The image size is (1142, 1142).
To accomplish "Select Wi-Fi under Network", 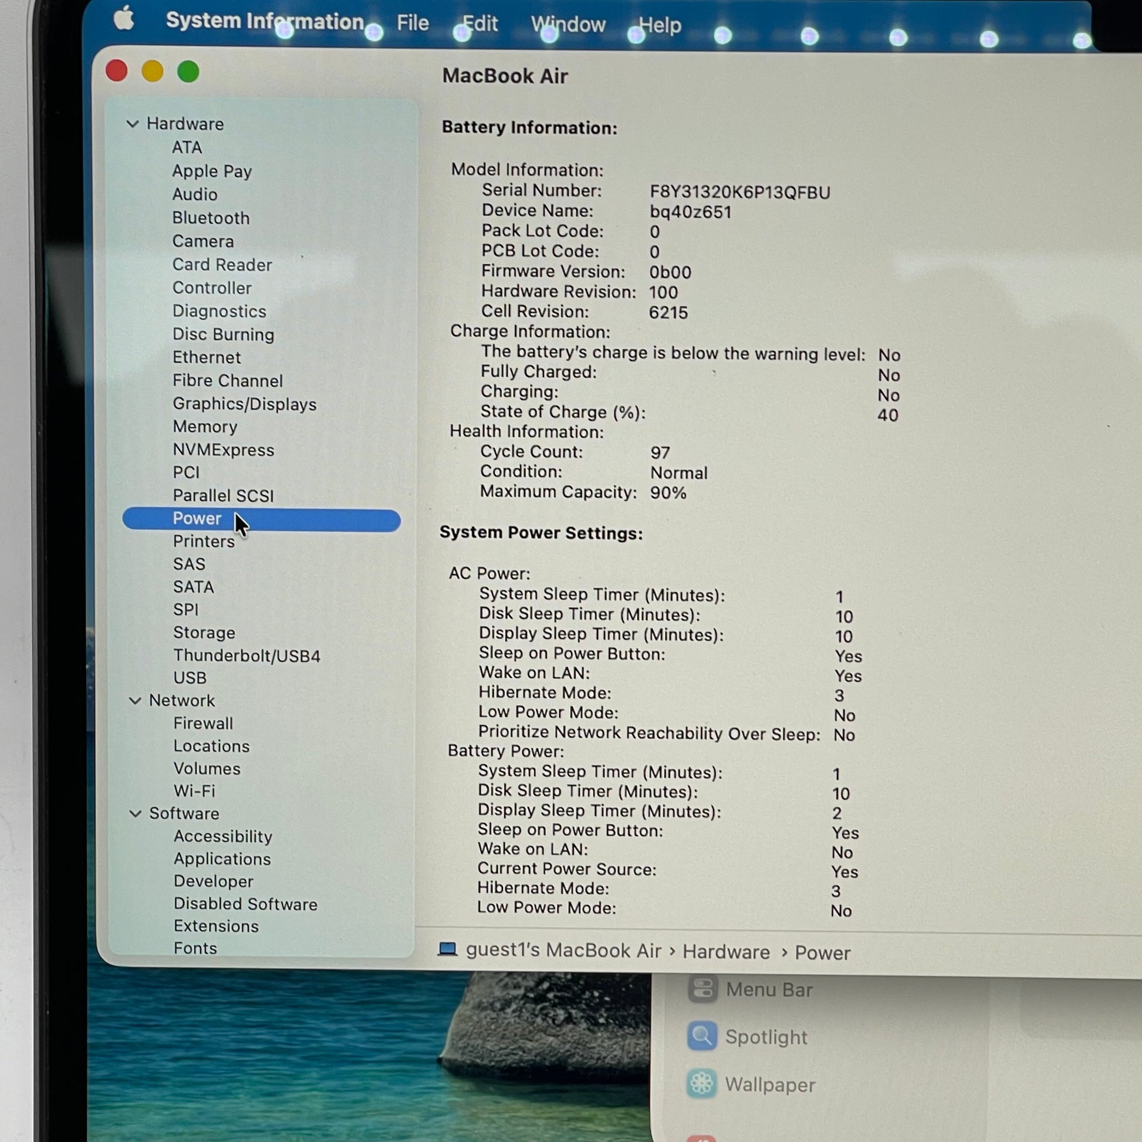I will pyautogui.click(x=194, y=791).
